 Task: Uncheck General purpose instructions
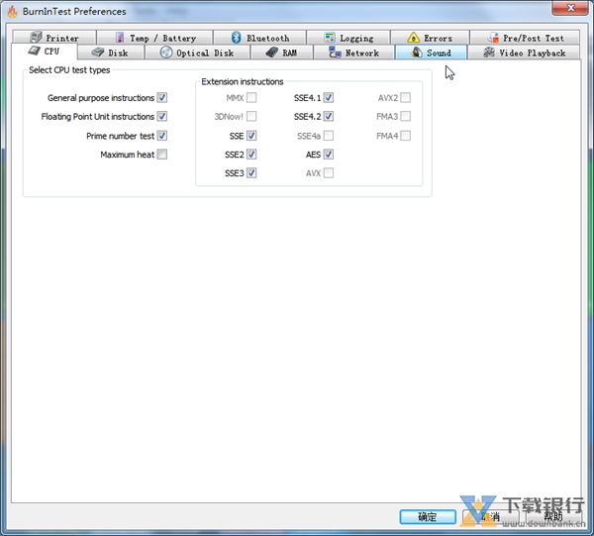[162, 98]
